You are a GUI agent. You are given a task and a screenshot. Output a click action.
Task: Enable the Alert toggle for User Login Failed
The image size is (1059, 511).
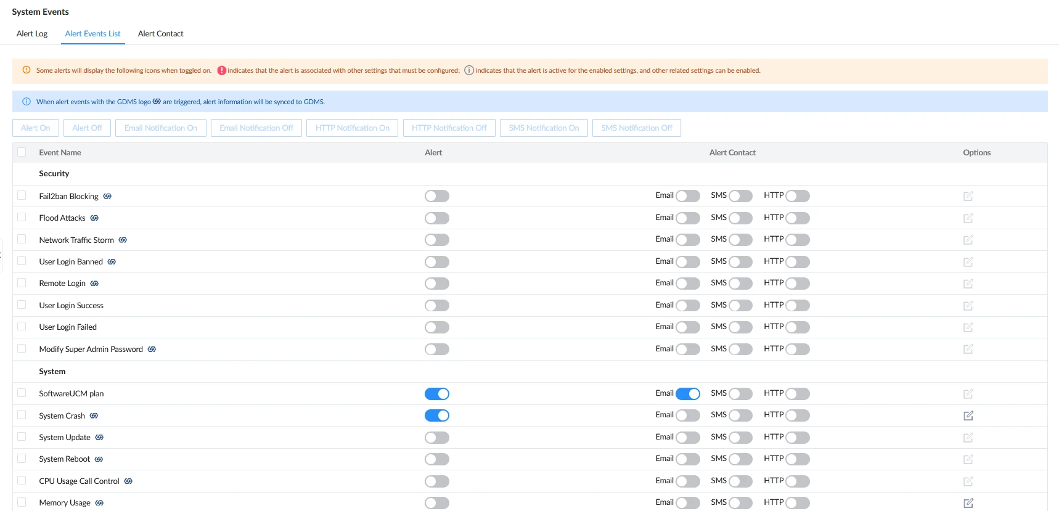click(x=437, y=327)
